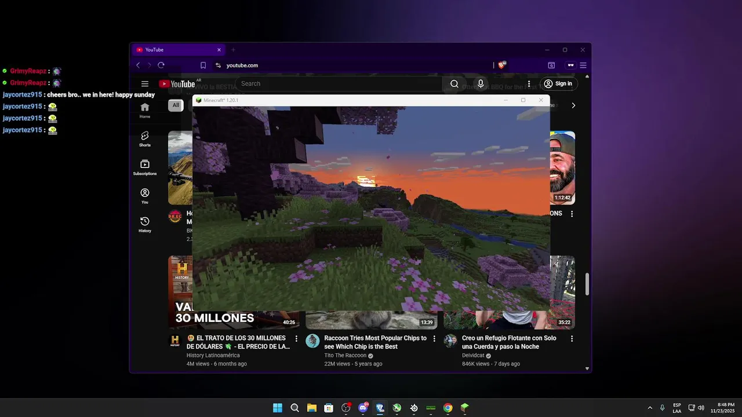
Task: Bookmark this page in Brave
Action: (203, 65)
